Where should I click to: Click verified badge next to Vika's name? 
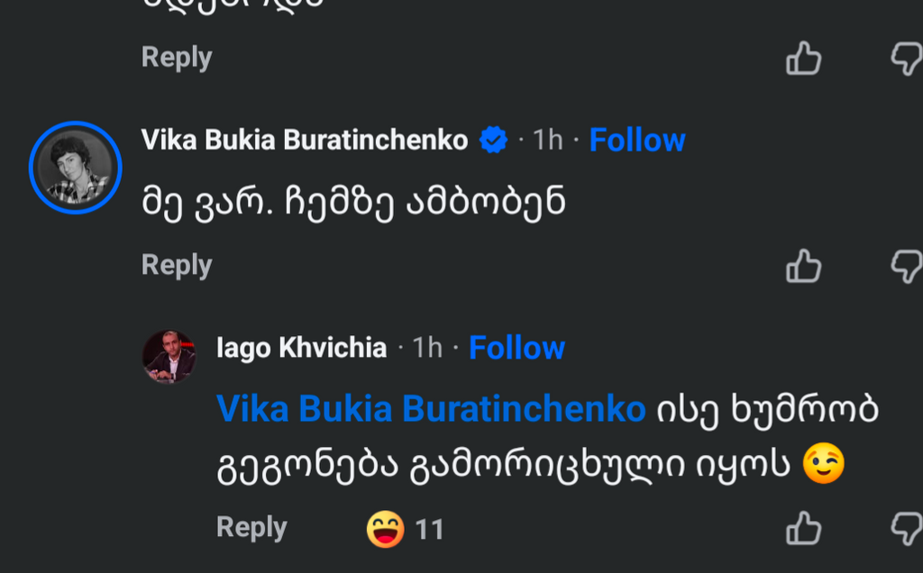click(493, 141)
